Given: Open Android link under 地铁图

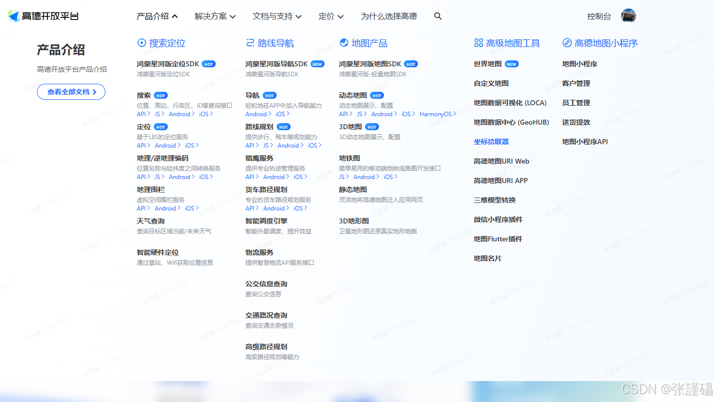Looking at the screenshot, I should [x=366, y=177].
